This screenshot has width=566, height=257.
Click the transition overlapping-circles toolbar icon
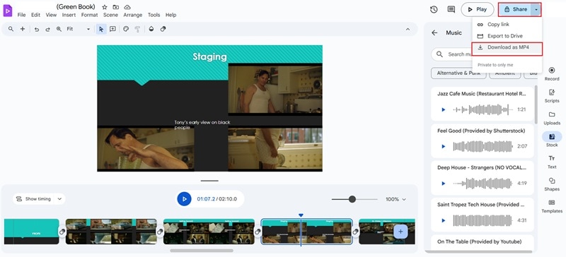tap(163, 29)
